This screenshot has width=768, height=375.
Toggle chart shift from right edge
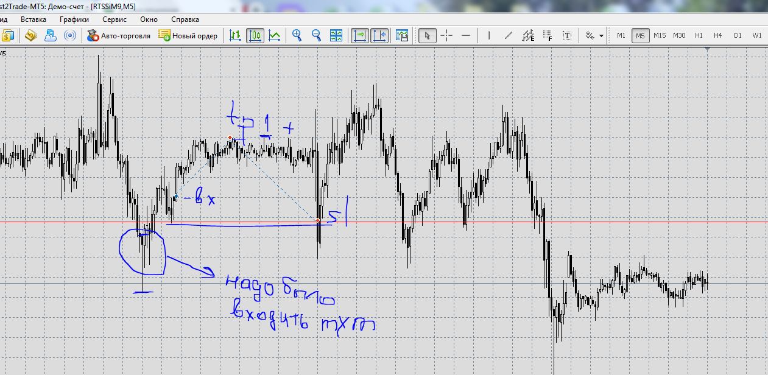pos(379,35)
